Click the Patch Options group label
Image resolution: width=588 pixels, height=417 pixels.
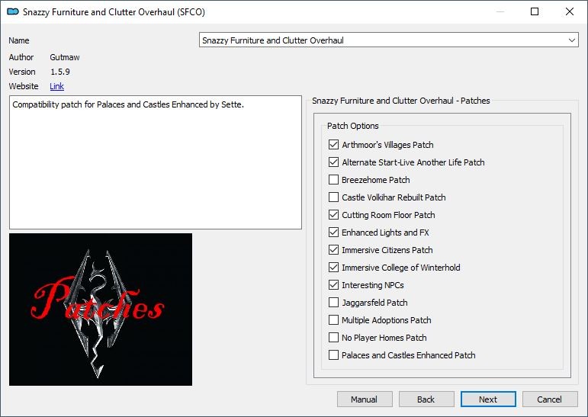click(x=353, y=126)
